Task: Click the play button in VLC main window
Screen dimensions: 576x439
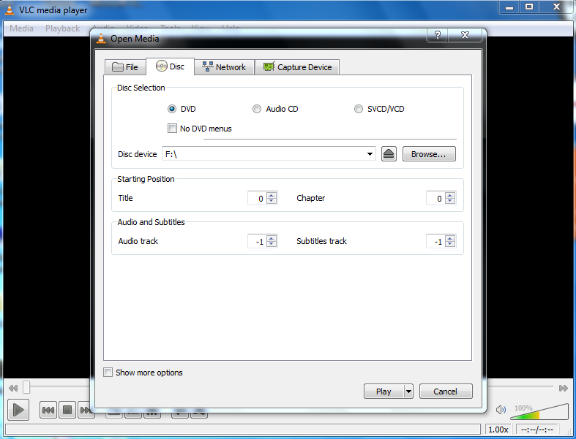Action: coord(18,410)
